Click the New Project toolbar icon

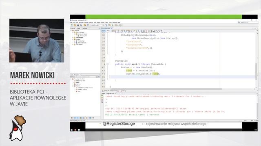(75, 25)
